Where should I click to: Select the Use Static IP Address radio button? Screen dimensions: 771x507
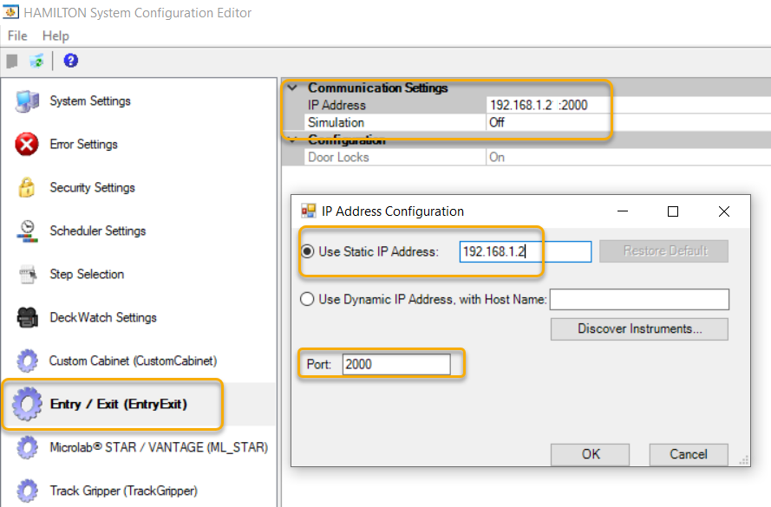307,251
